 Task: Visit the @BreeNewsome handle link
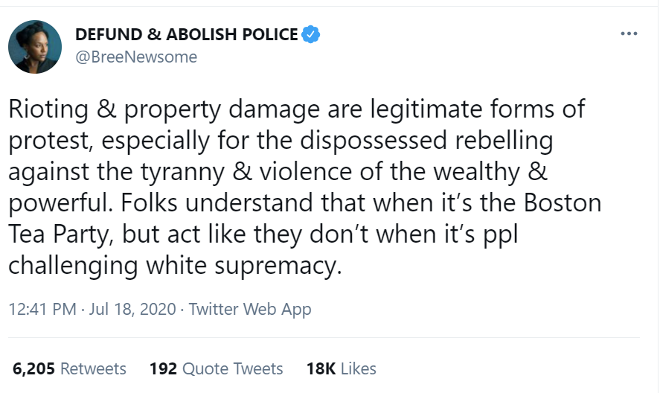(x=136, y=57)
